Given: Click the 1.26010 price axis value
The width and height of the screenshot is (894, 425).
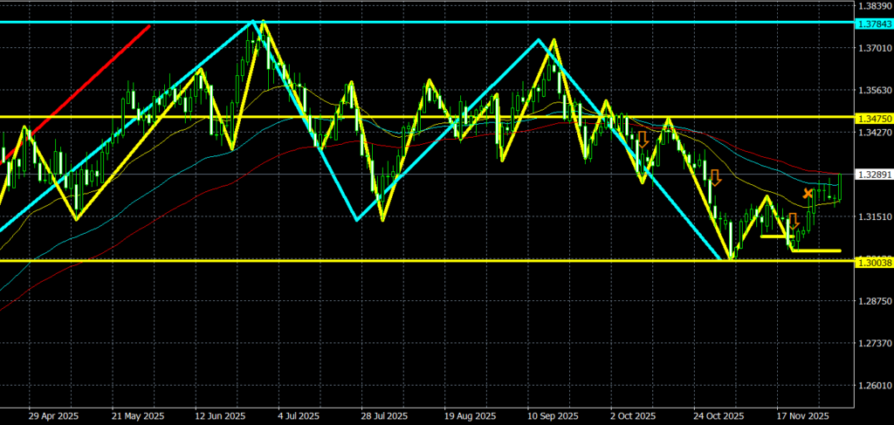Looking at the screenshot, I should [x=873, y=386].
